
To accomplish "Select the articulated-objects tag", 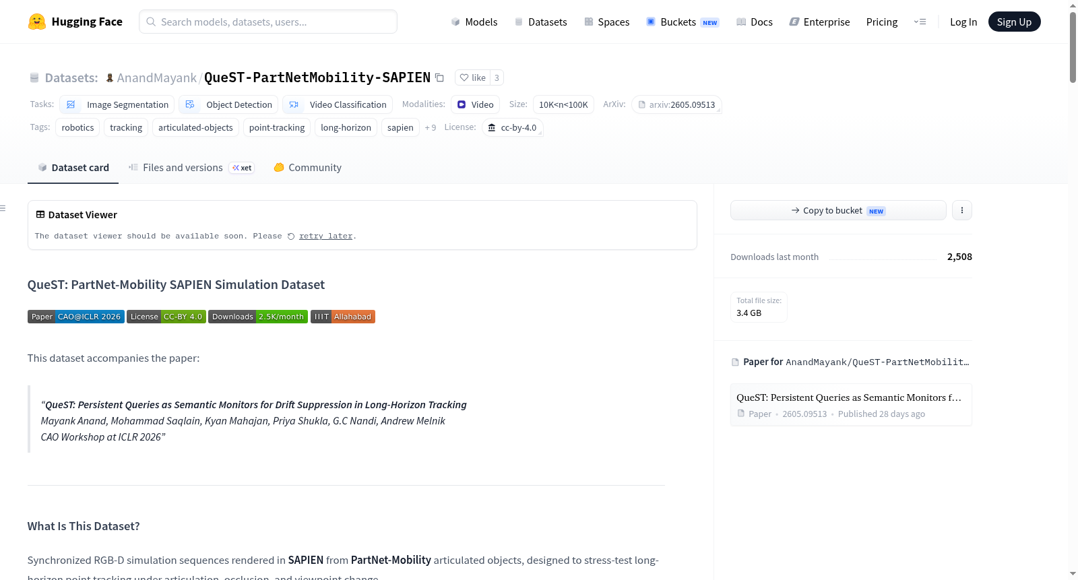I will (195, 127).
